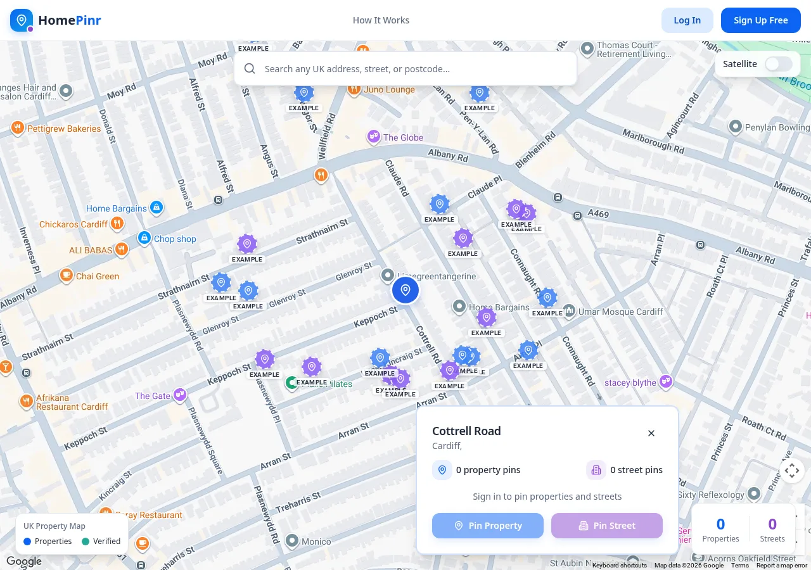Click the Umar Mosque Cardiff marker icon
Image resolution: width=811 pixels, height=570 pixels.
(569, 311)
